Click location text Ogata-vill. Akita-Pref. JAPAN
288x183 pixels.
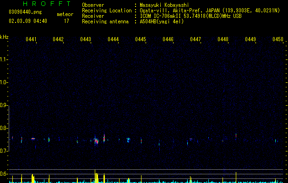pos(179,11)
